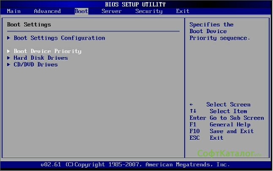Open the Boot Settings Configuration label
Image resolution: width=273 pixels, height=171 pixels.
[59, 38]
